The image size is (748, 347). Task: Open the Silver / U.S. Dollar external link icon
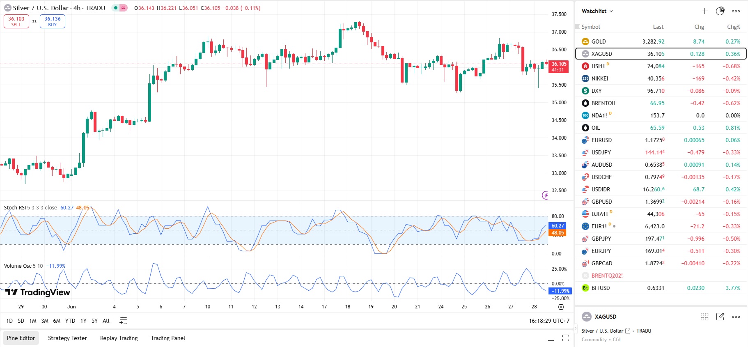point(628,331)
